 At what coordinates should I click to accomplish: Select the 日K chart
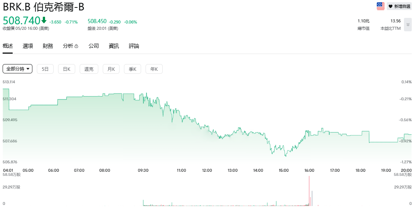pyautogui.click(x=67, y=69)
